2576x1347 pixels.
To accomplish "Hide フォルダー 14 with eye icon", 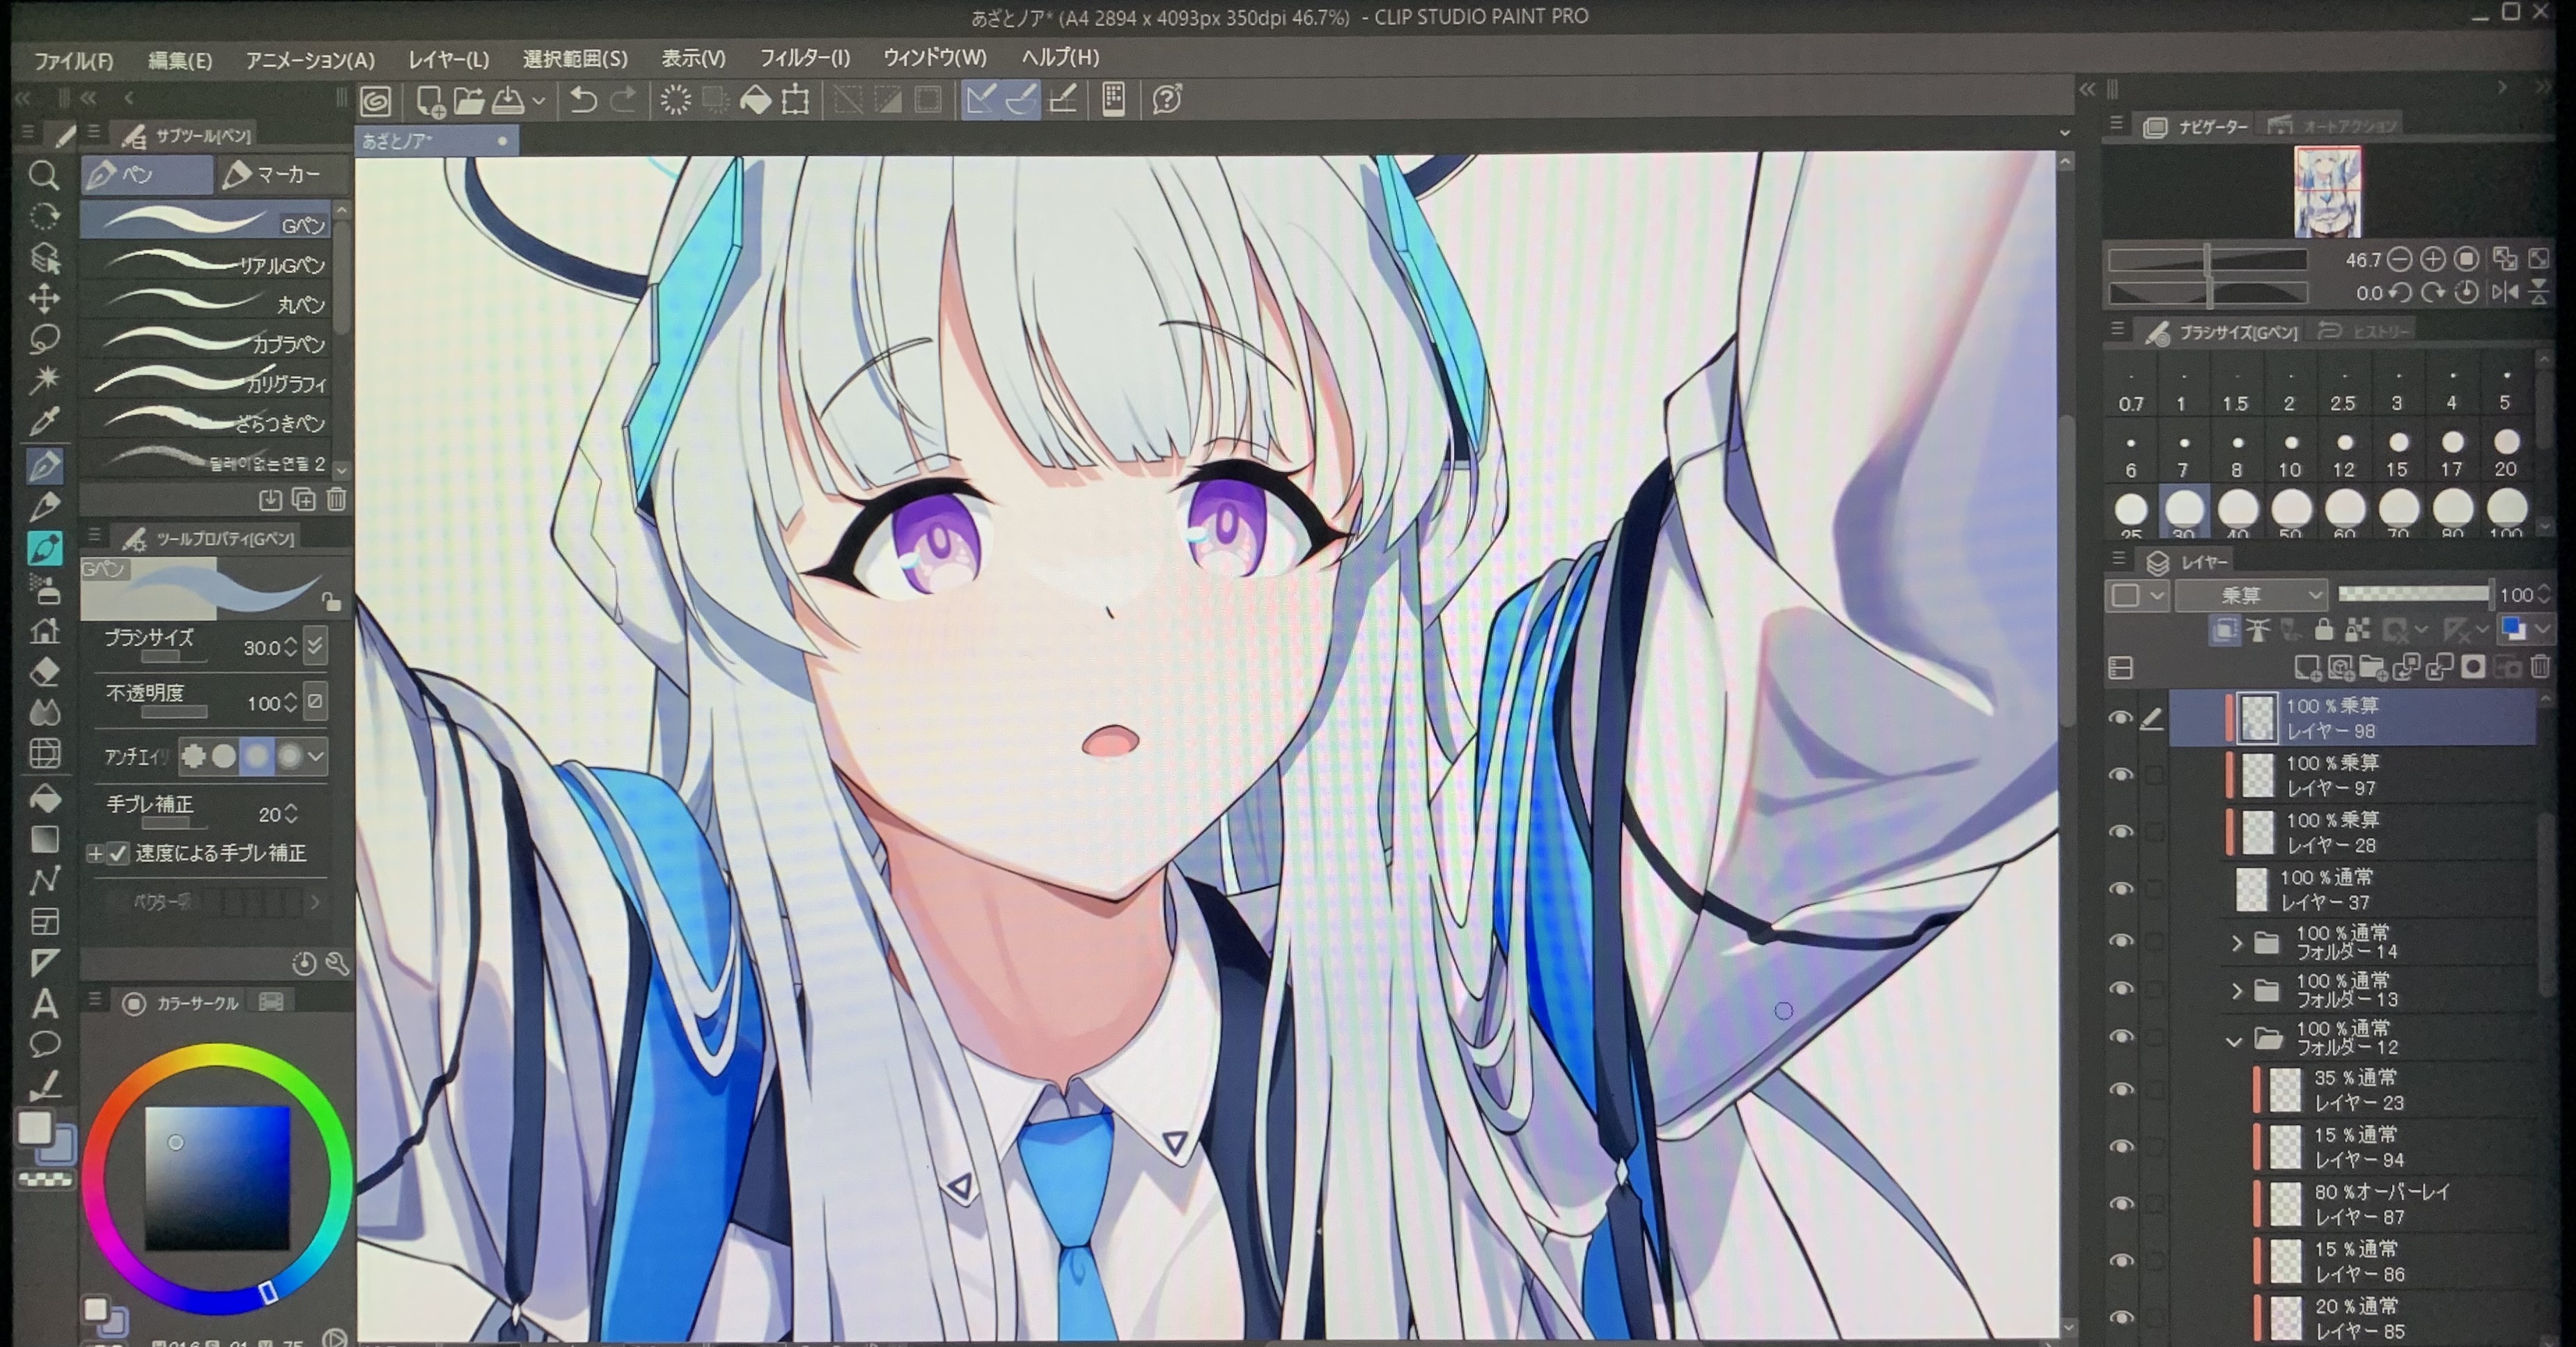I will [x=2120, y=941].
